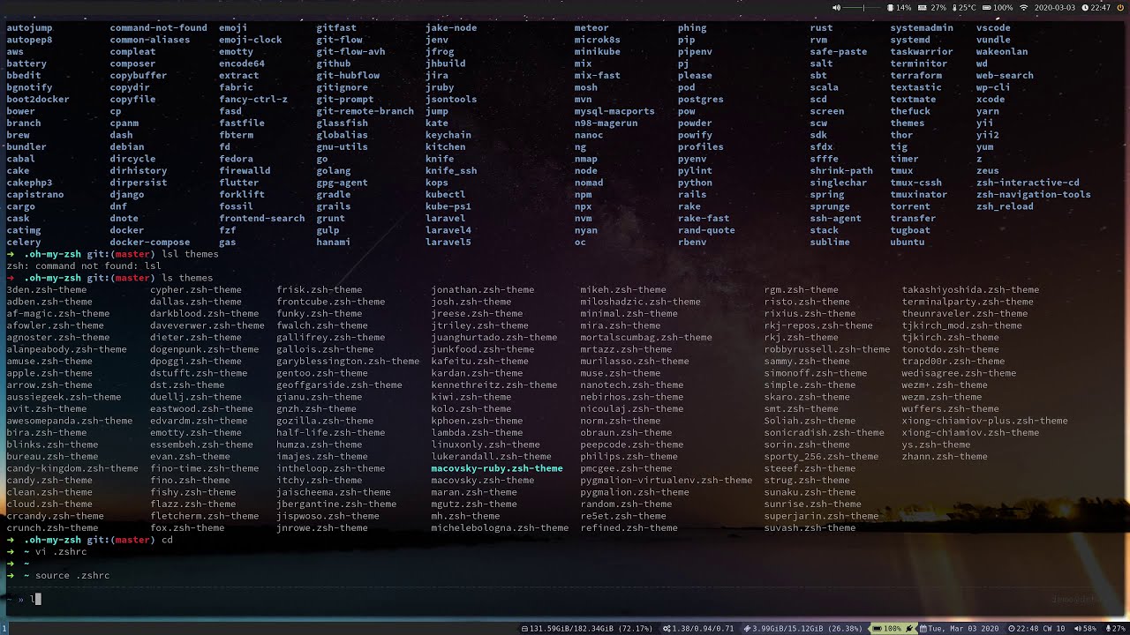Click 'common-aliases' plugin name
The image size is (1130, 635).
(x=150, y=40)
